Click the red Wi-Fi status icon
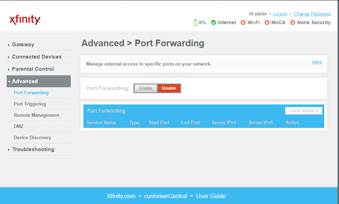 click(243, 22)
